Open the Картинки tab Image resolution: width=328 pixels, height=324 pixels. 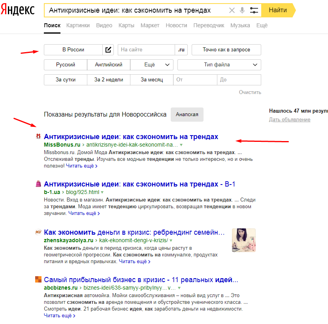point(78,26)
